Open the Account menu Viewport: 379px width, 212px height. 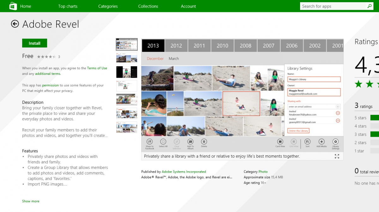point(188,6)
